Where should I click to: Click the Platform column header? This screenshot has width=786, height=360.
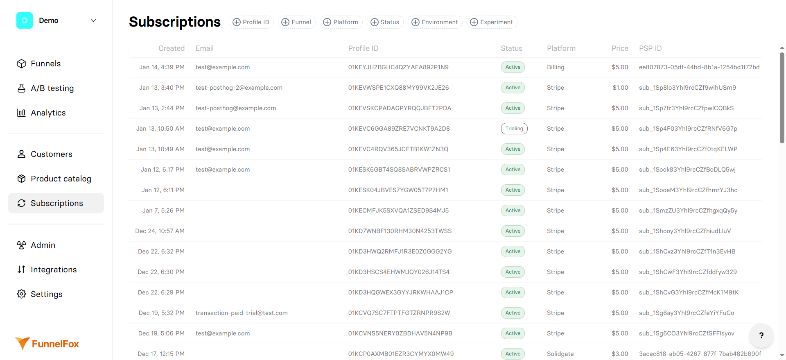561,48
